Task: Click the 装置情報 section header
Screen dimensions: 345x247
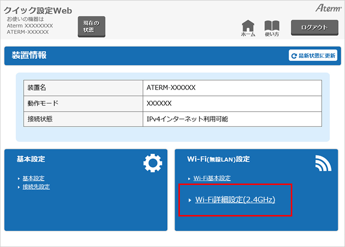Action: 29,56
